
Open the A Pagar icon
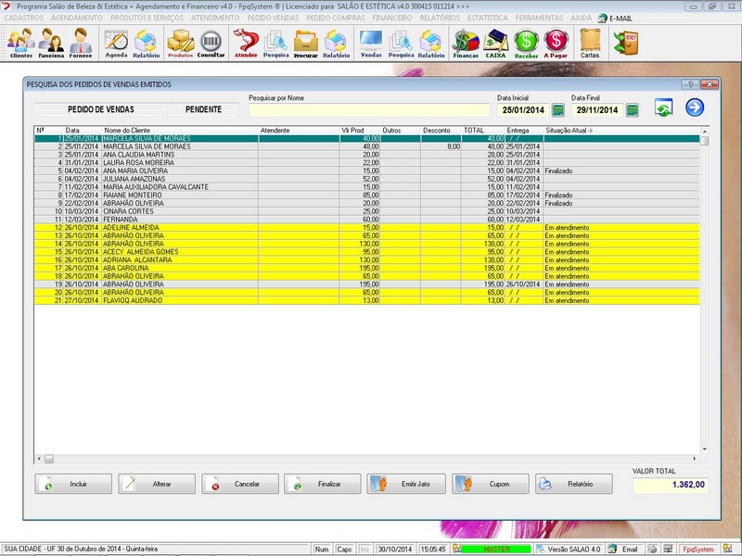coord(556,41)
